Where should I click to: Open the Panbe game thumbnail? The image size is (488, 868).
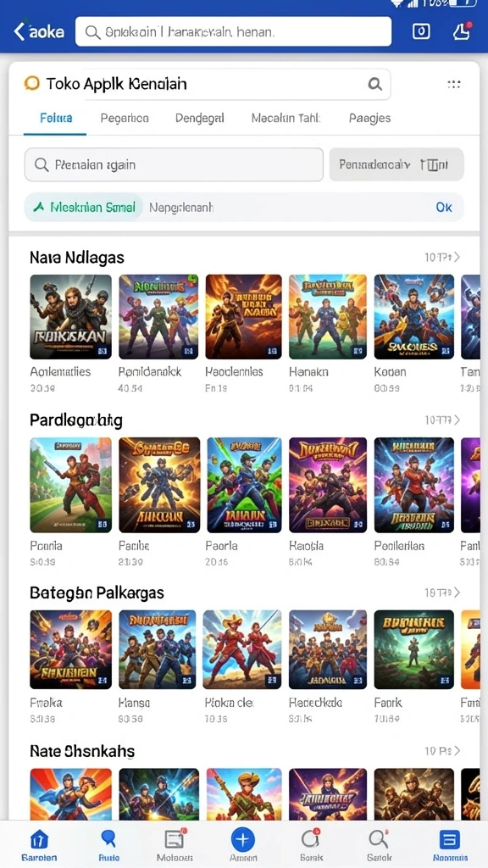pos(159,485)
